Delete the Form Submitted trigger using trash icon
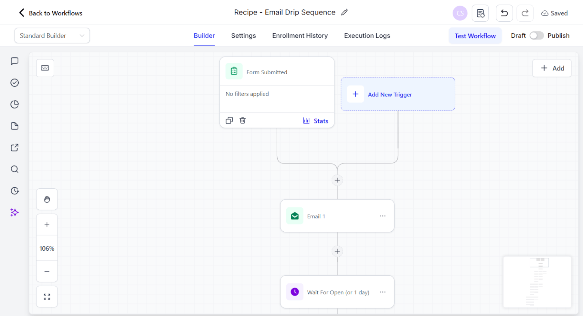The height and width of the screenshot is (316, 583). click(243, 120)
